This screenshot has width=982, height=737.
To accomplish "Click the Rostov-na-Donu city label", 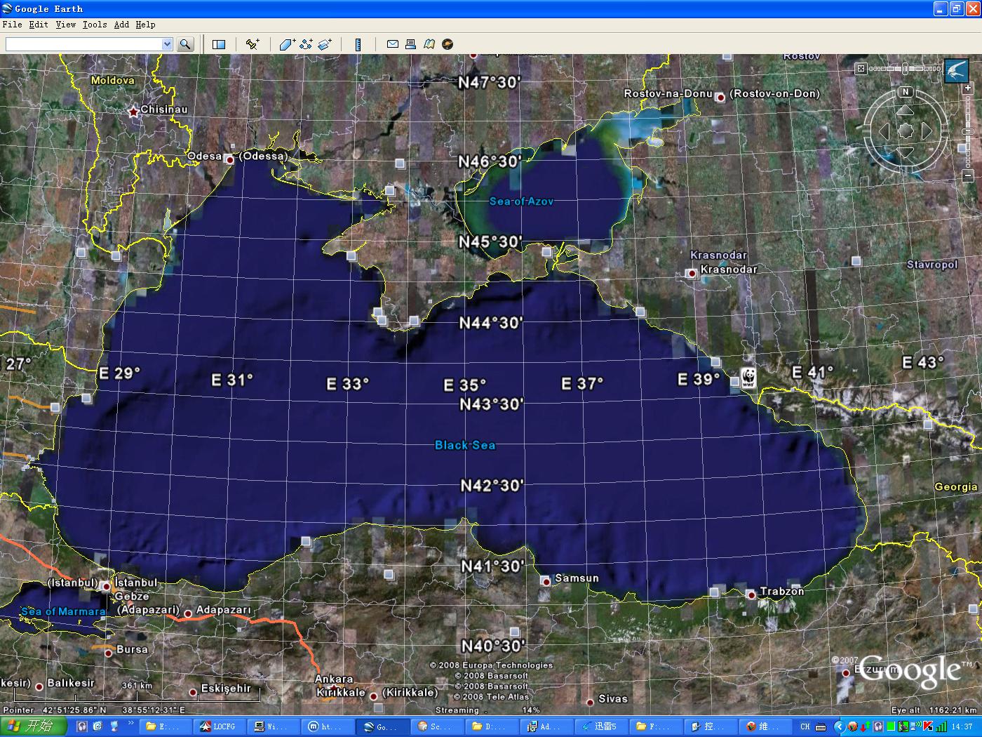I will pyautogui.click(x=668, y=93).
